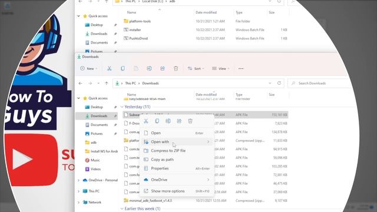Viewport: 377px width, 212px height.
Task: Select Desktop in Downloads window sidebar
Action: tap(97, 107)
